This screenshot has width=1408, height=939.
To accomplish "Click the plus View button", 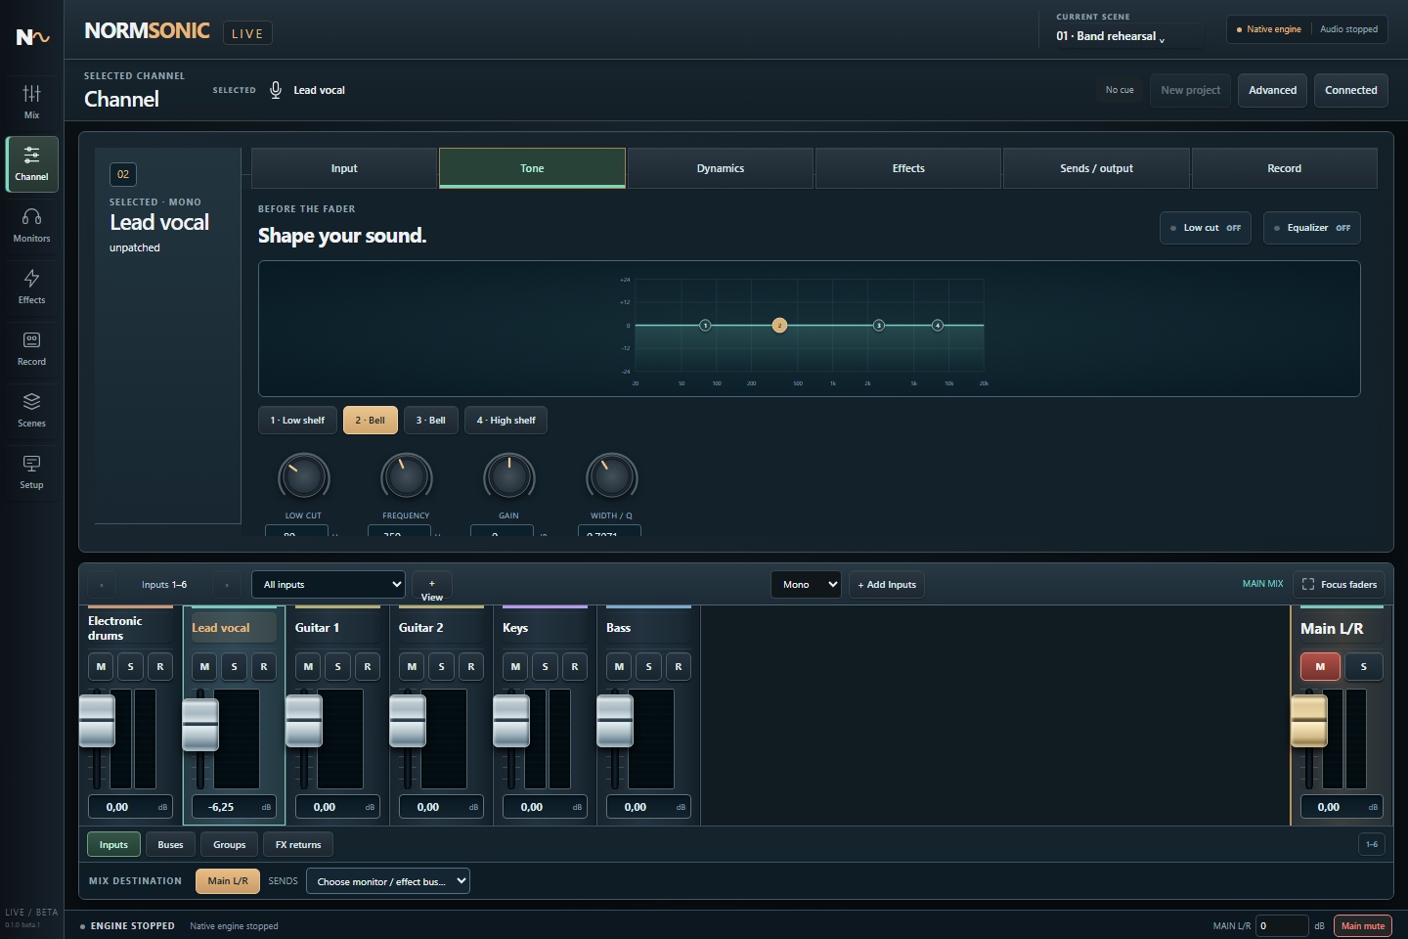I will [432, 585].
